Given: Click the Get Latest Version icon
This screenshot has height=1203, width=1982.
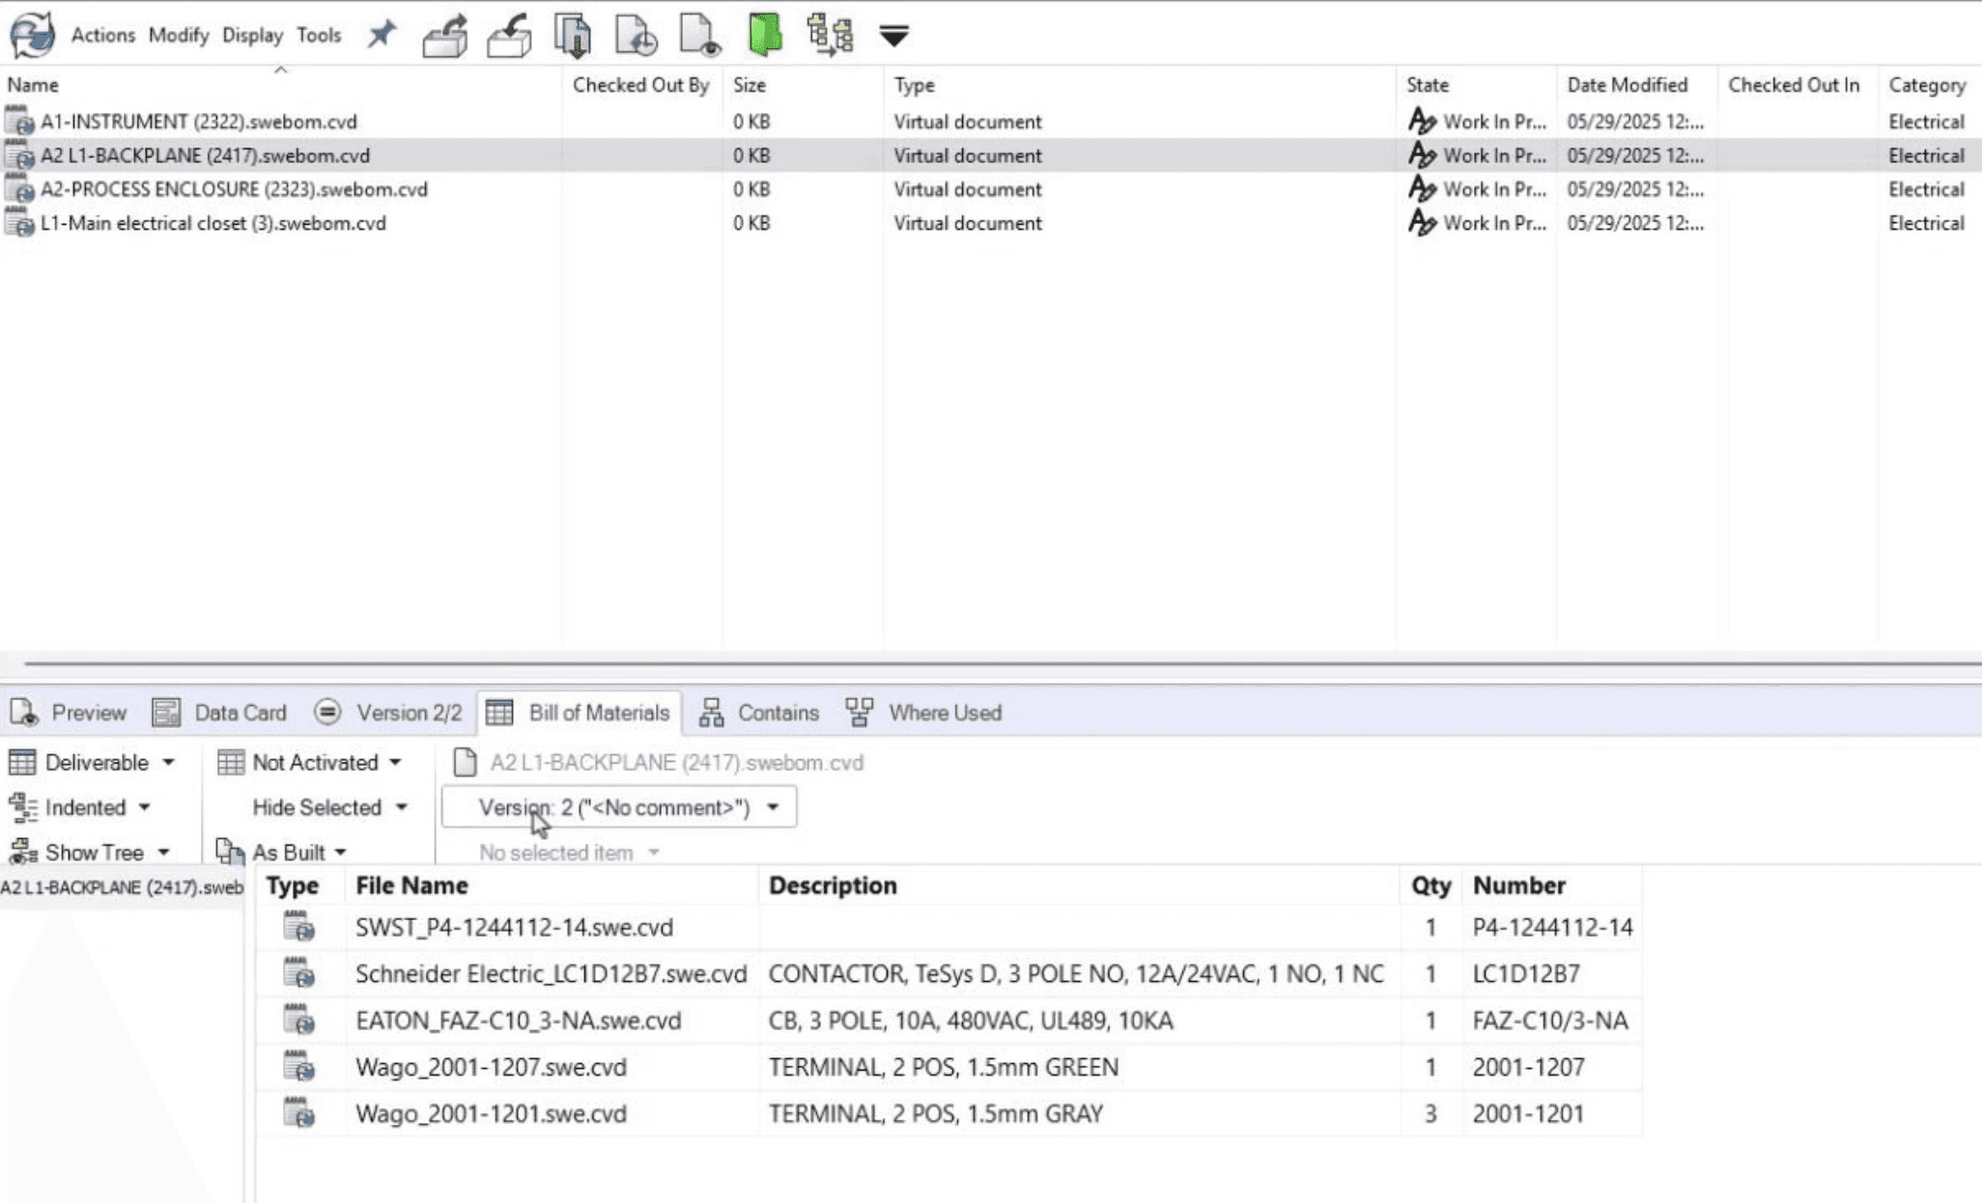Looking at the screenshot, I should (x=573, y=36).
